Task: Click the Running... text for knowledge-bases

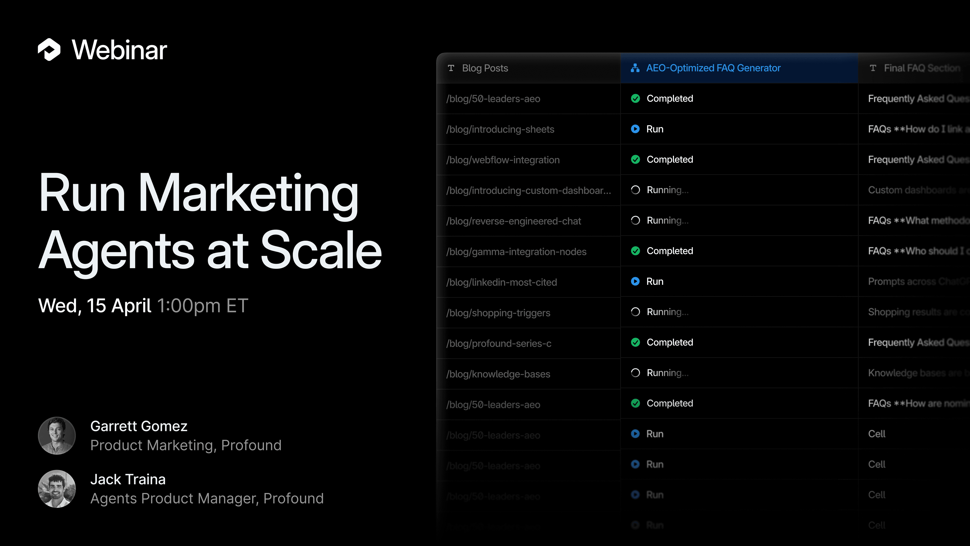Action: pos(668,373)
